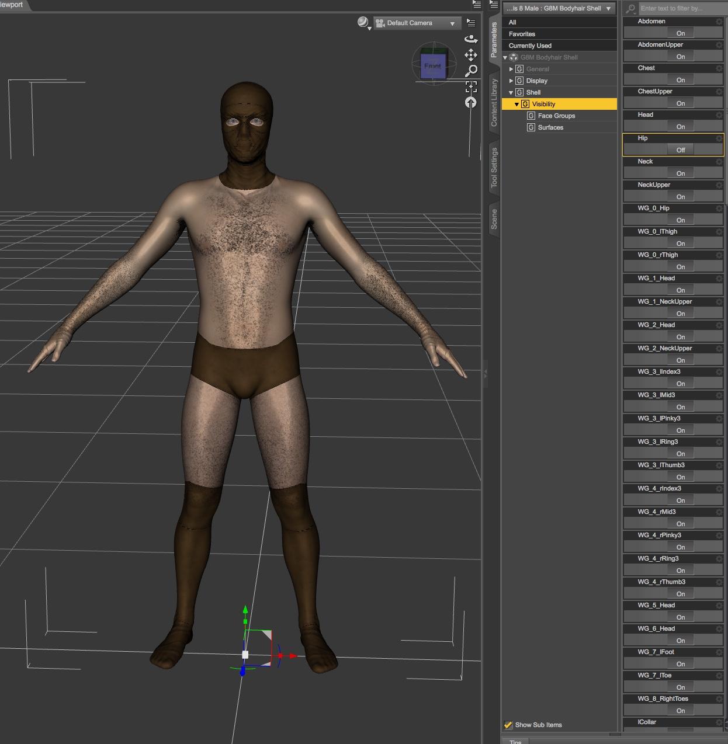Click the viewport zoom magnifier icon
This screenshot has width=728, height=744.
471,71
